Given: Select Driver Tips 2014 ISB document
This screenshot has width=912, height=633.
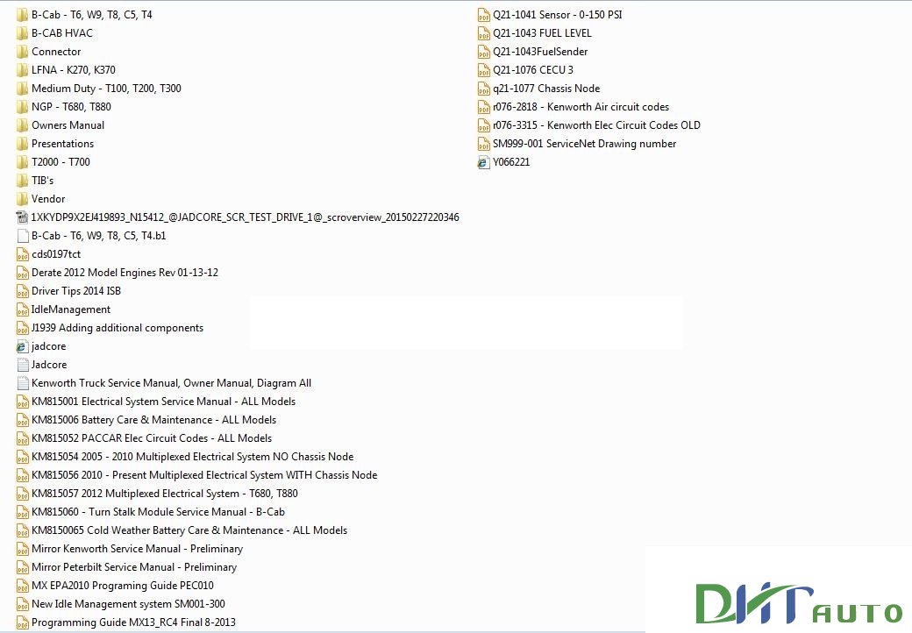Looking at the screenshot, I should point(76,290).
